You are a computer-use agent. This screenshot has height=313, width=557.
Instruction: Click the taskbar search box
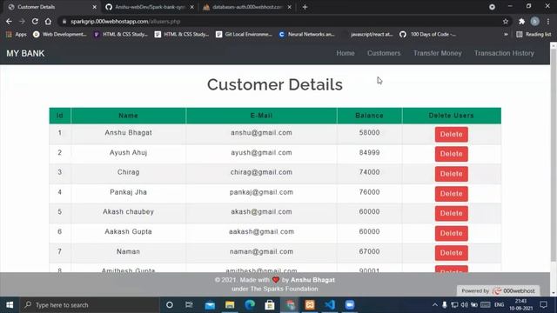click(x=89, y=305)
